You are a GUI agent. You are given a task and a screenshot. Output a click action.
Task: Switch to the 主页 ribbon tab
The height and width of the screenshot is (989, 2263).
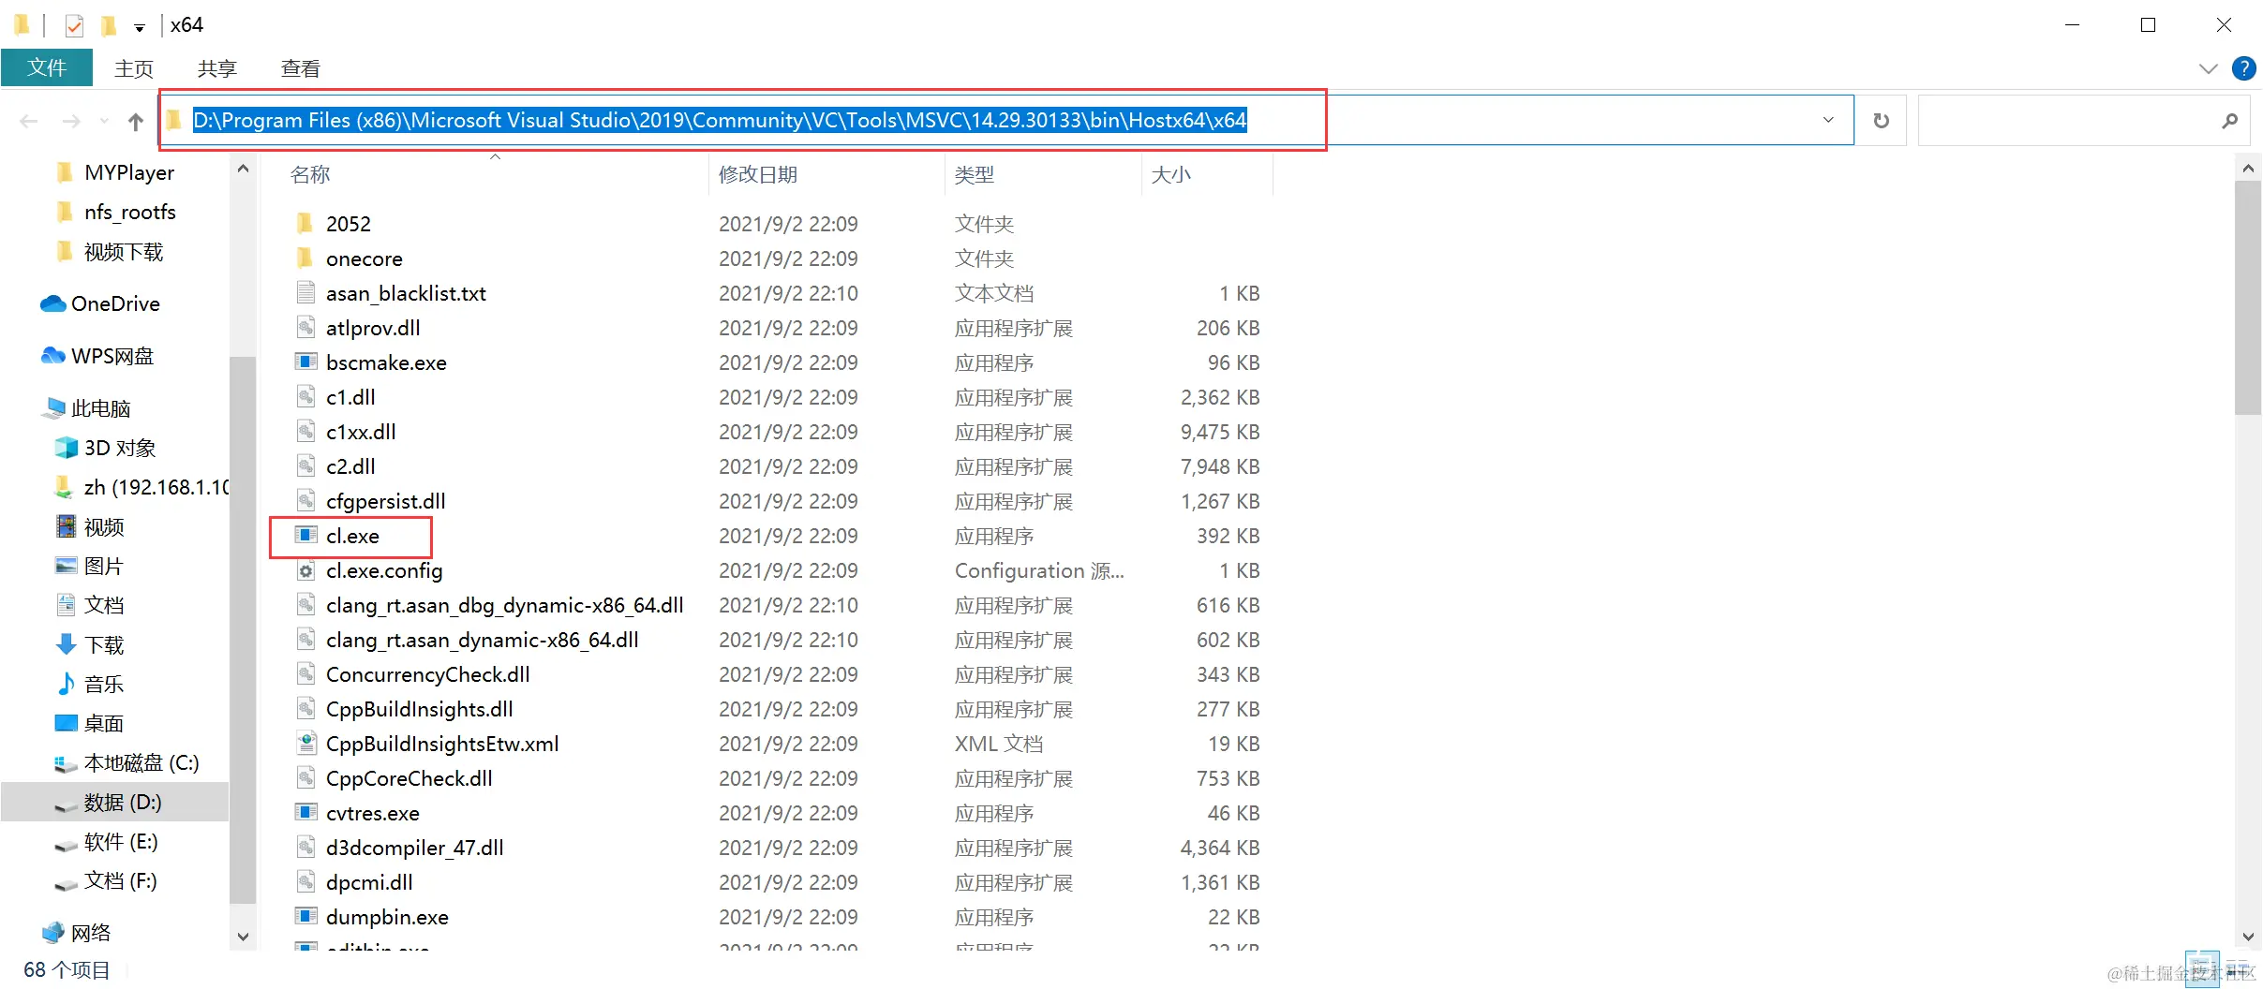click(134, 68)
